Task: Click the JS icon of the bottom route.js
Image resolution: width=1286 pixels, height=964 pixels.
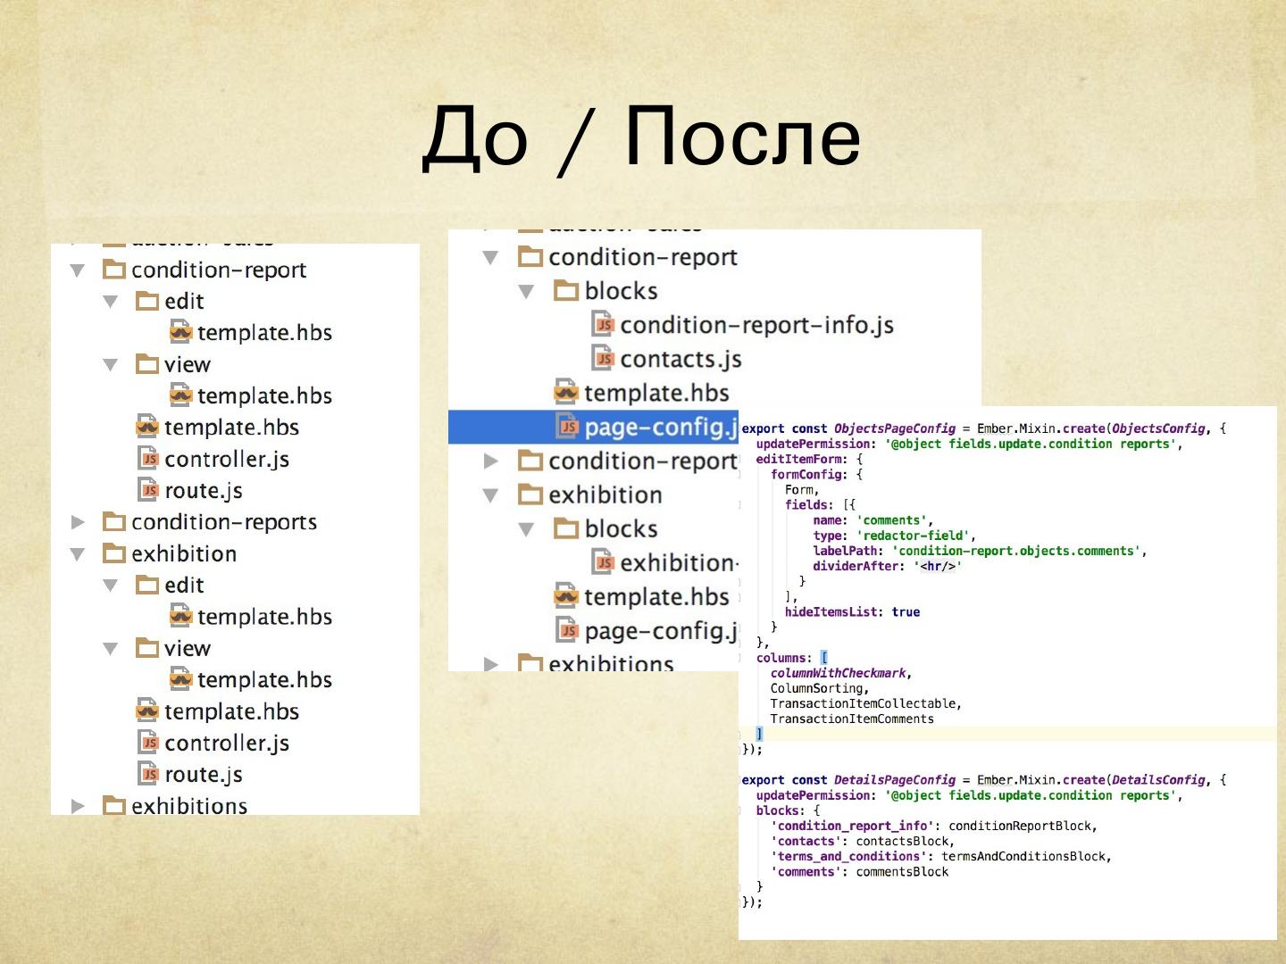Action: [148, 775]
